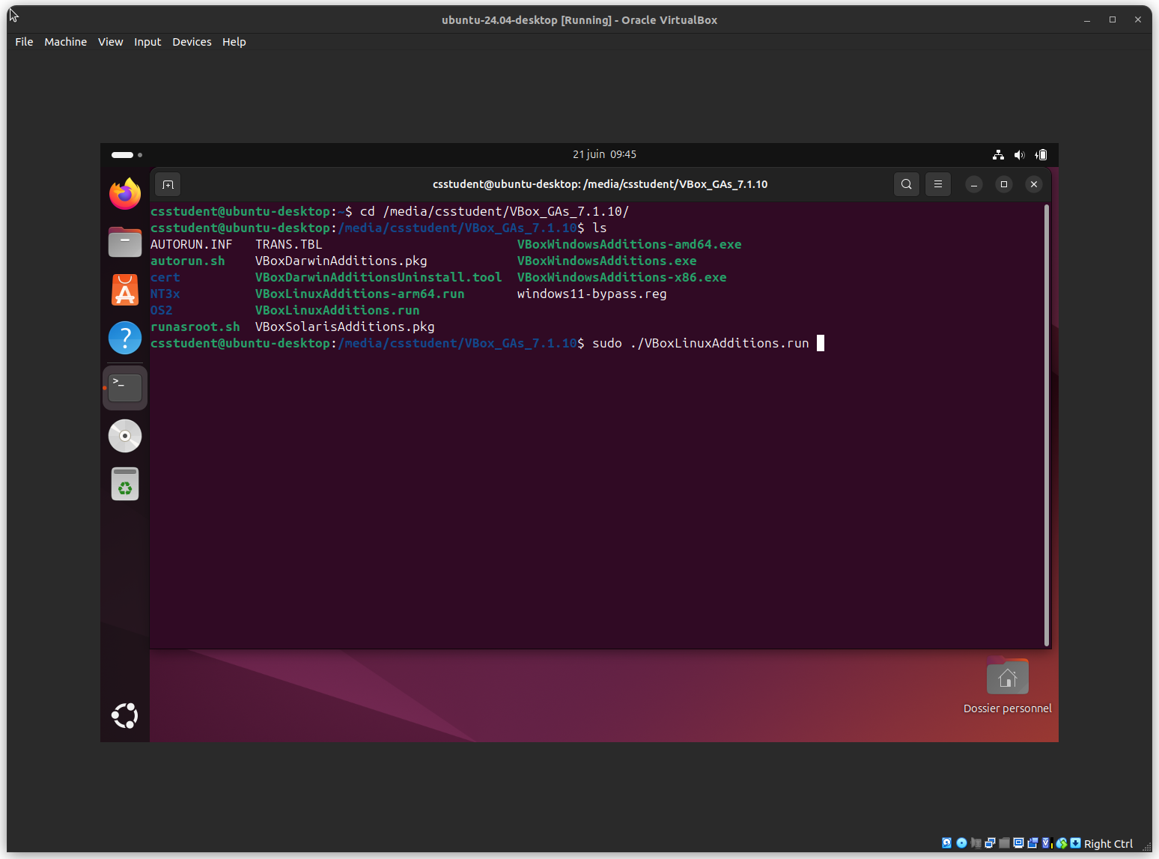Open Ubuntu App Center from the dock
1159x859 pixels.
[x=125, y=291]
